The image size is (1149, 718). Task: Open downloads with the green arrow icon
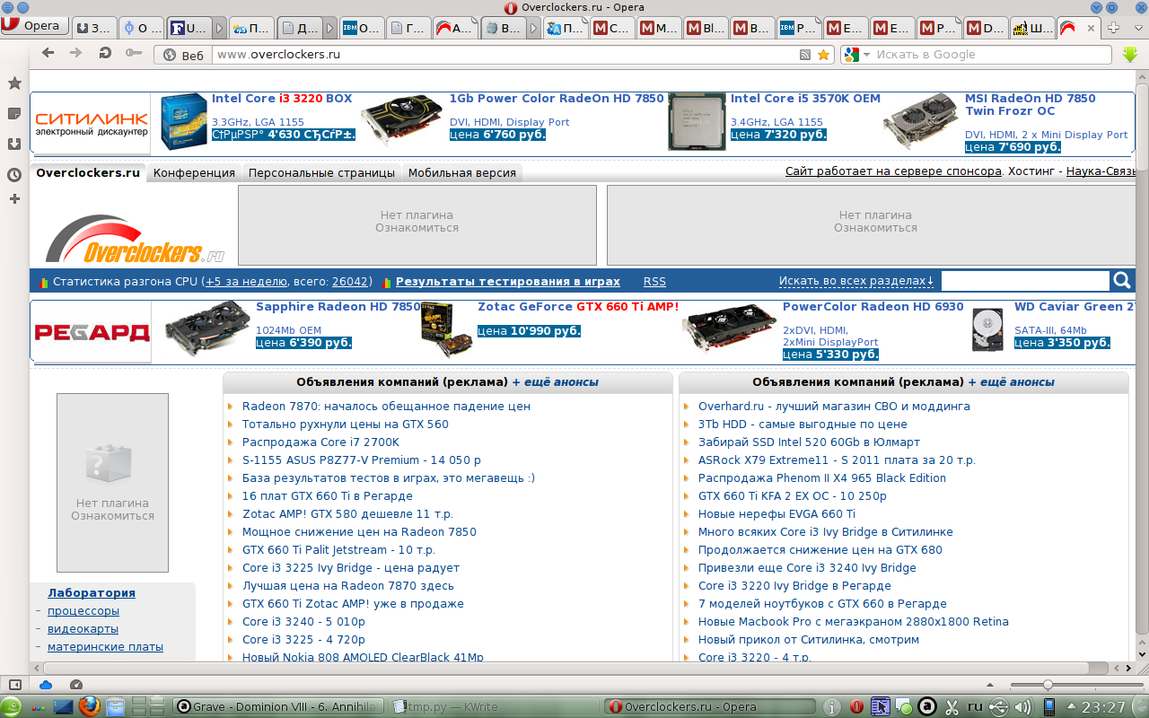point(1130,54)
